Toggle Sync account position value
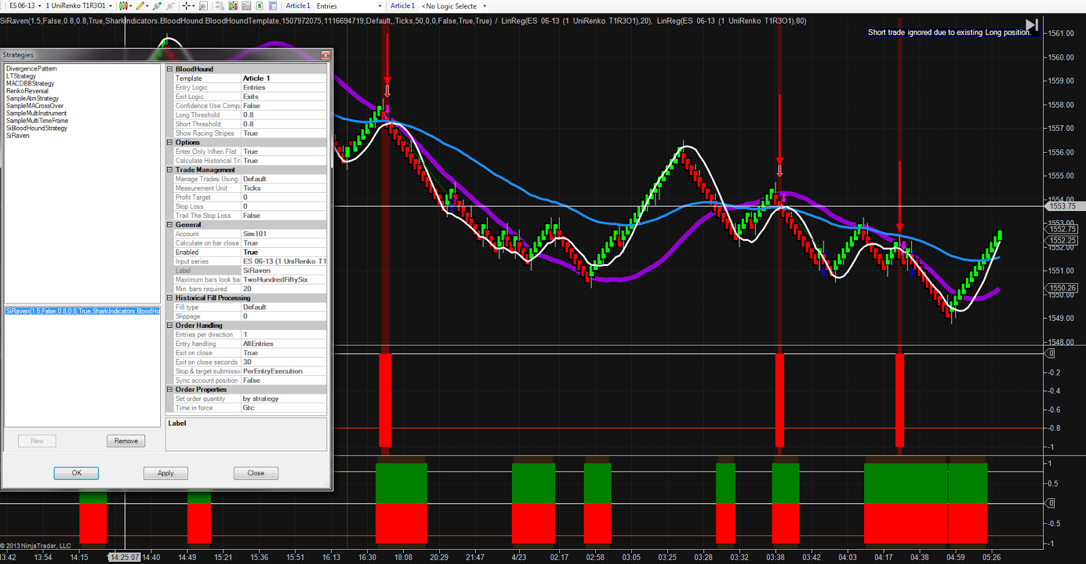This screenshot has height=564, width=1086. tap(284, 381)
